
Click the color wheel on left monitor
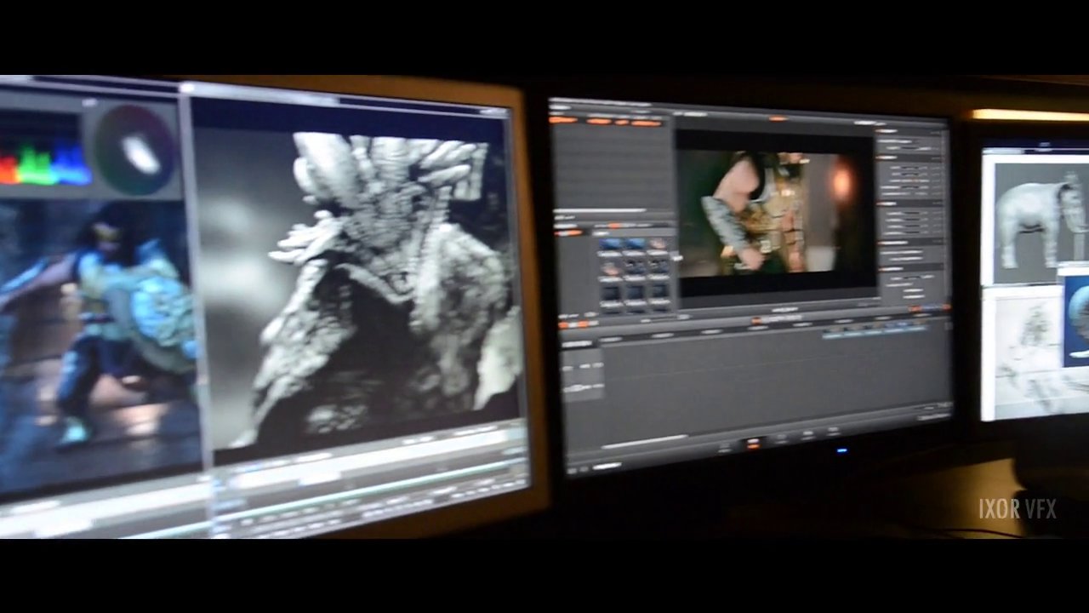[134, 150]
